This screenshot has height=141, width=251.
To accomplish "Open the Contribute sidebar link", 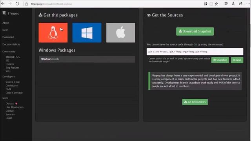I will point(12,85).
